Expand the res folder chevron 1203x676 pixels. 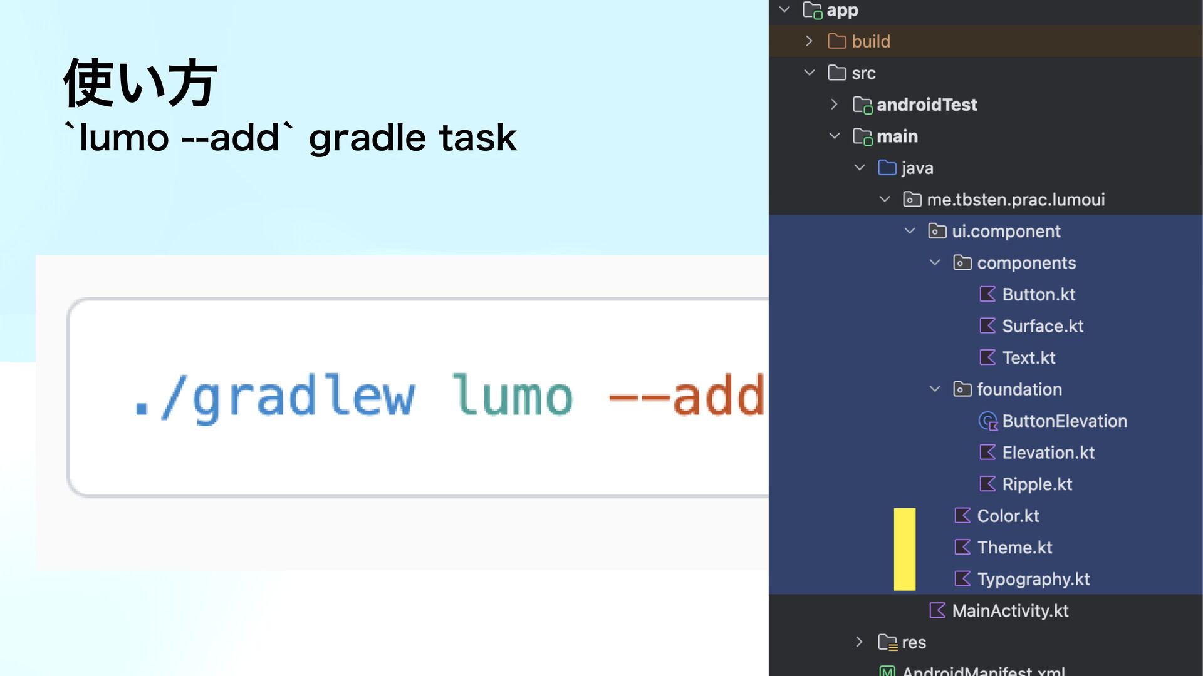point(859,642)
